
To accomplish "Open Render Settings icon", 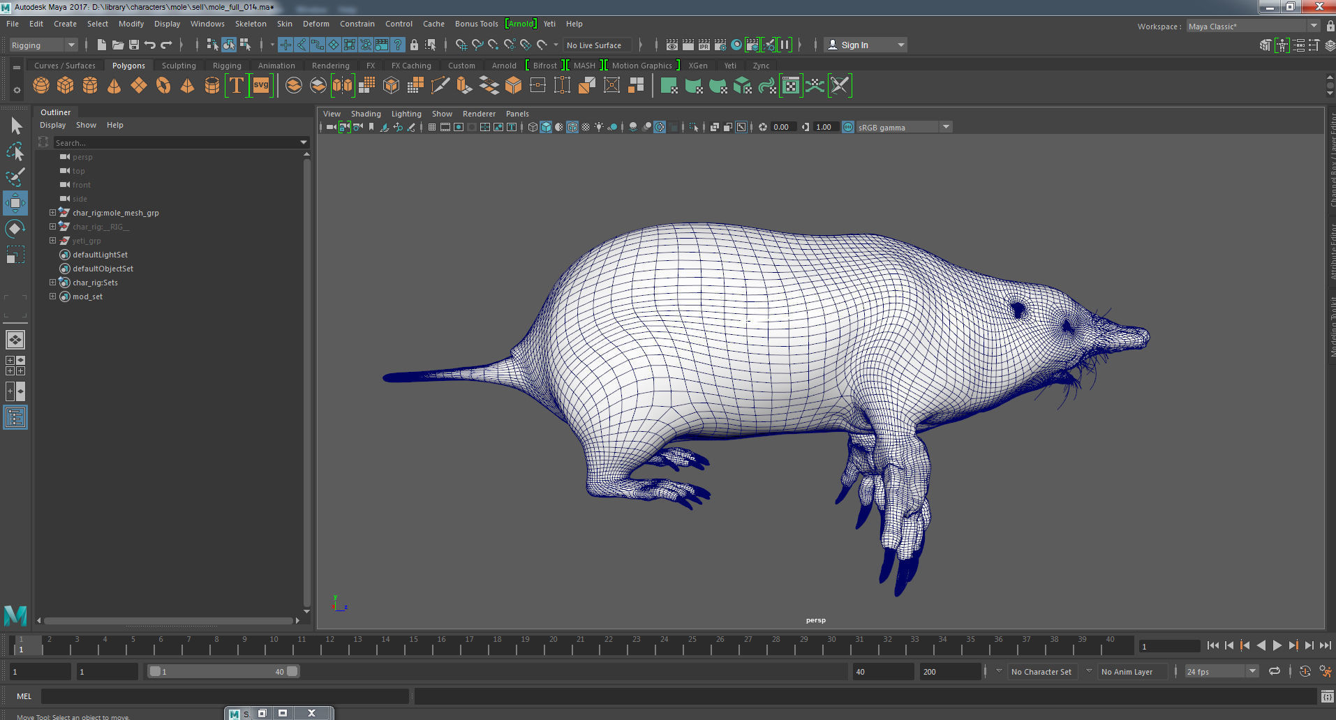I will pos(720,45).
